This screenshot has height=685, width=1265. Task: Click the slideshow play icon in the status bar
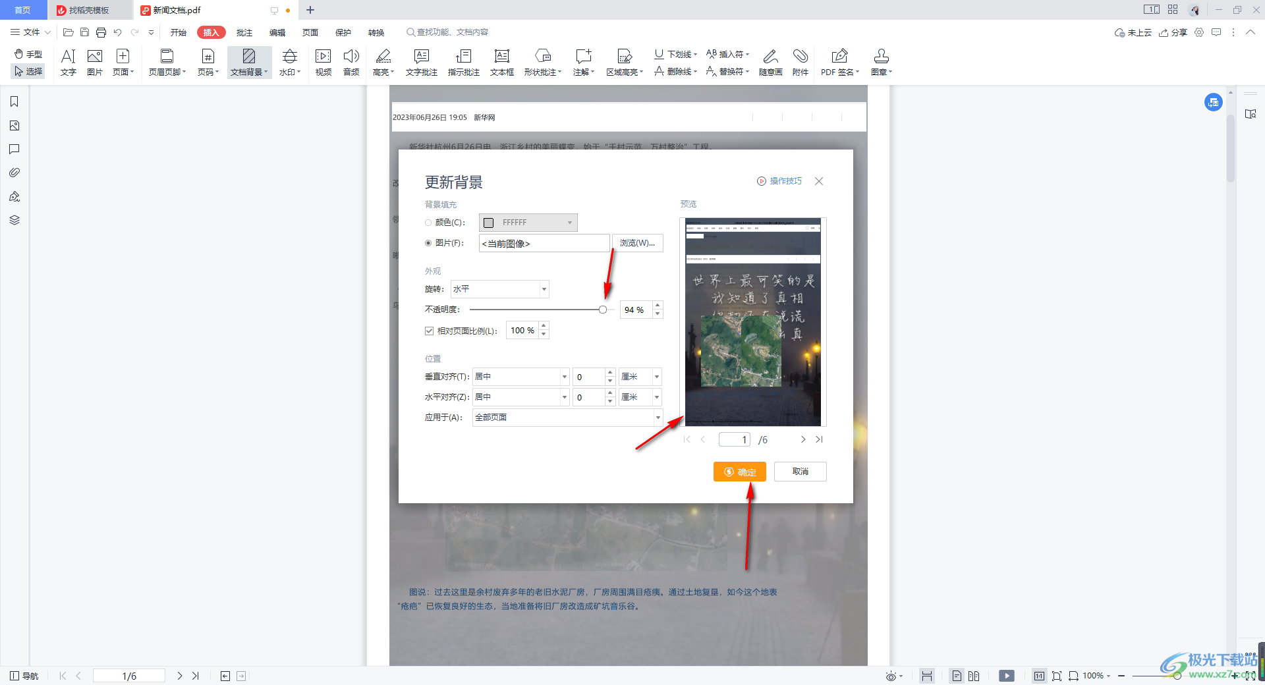(1007, 676)
